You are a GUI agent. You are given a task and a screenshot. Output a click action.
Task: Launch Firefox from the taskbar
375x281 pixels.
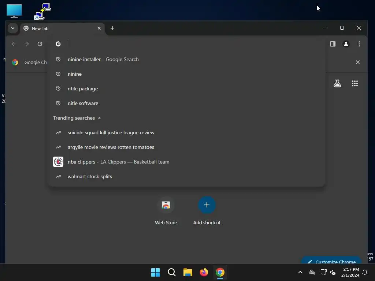click(x=204, y=272)
